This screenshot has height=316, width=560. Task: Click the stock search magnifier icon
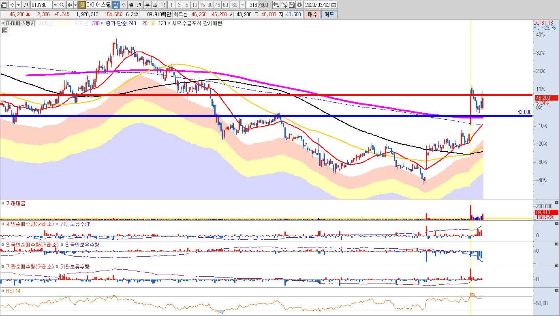click(x=62, y=5)
